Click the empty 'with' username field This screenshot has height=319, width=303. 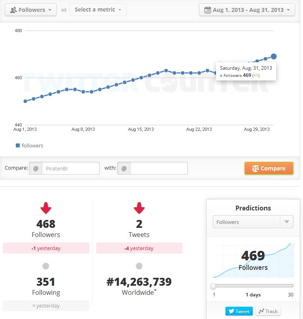coord(159,168)
